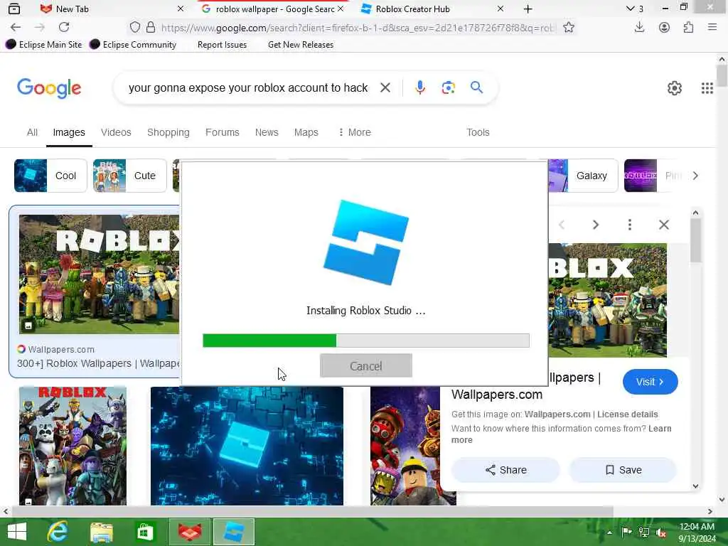Share the previewed wallpaper image

[x=505, y=470]
